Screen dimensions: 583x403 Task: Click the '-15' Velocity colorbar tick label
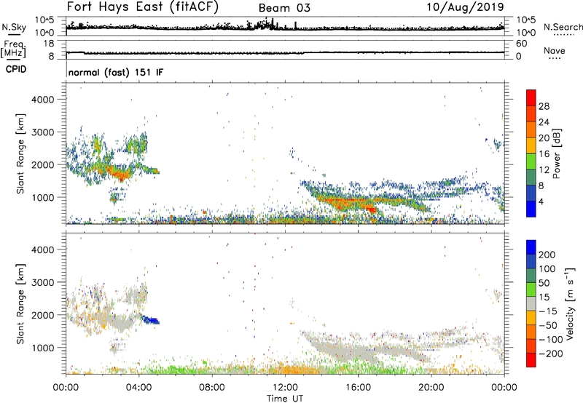(x=548, y=311)
